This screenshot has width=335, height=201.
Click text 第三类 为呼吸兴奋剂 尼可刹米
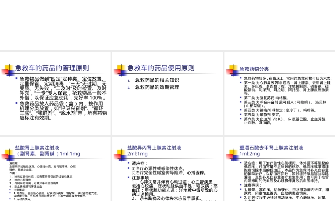pos(285,104)
